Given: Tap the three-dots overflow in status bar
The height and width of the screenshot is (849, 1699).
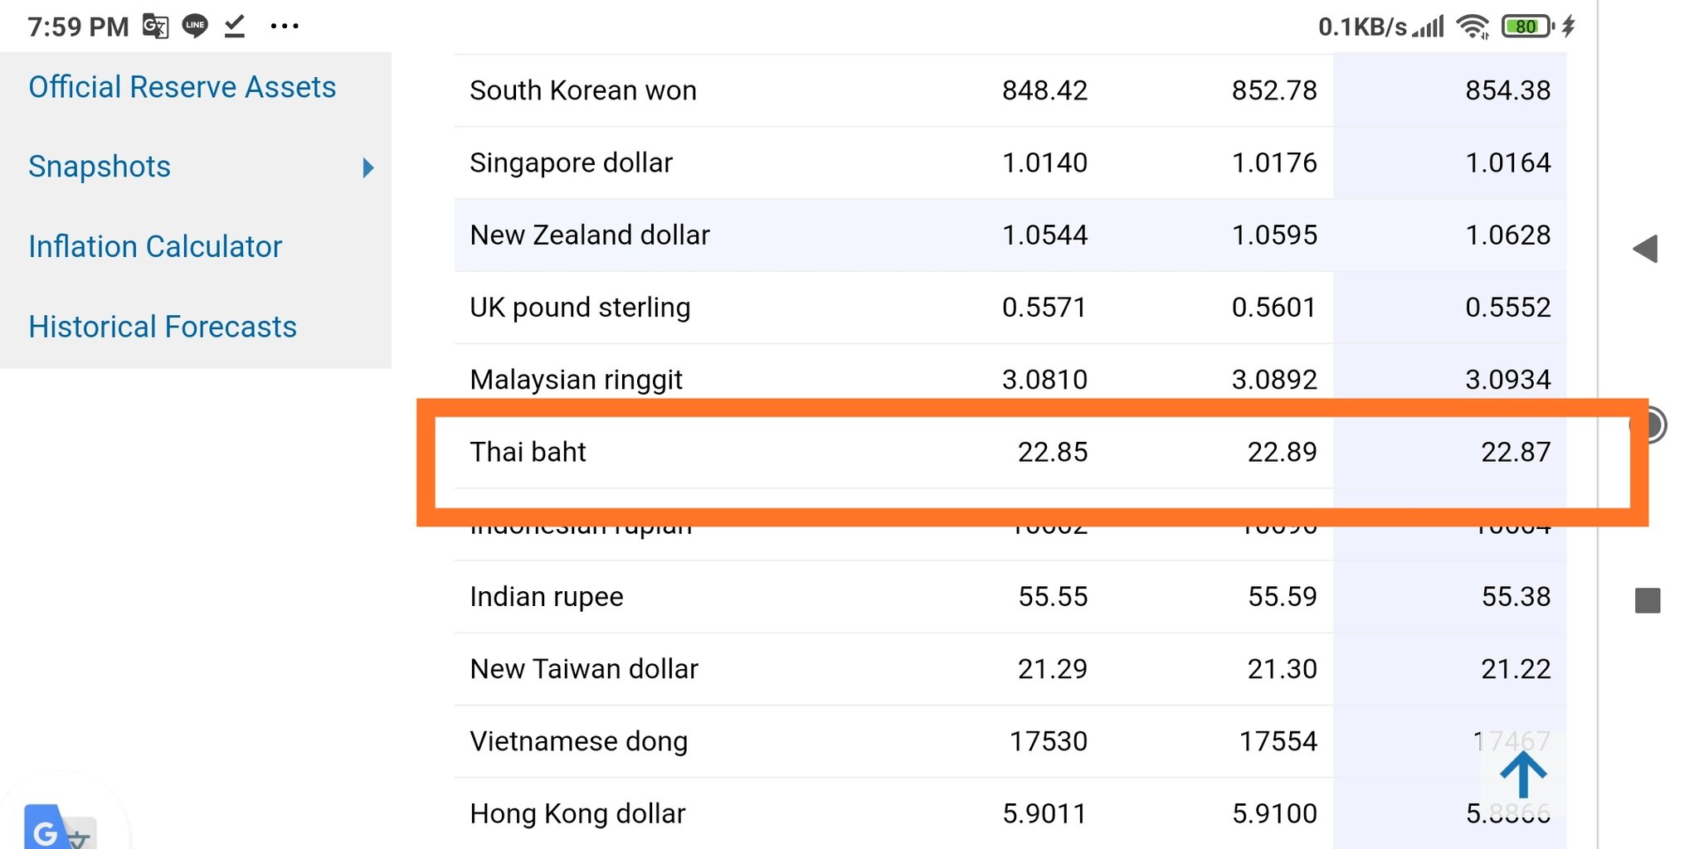Looking at the screenshot, I should (285, 27).
